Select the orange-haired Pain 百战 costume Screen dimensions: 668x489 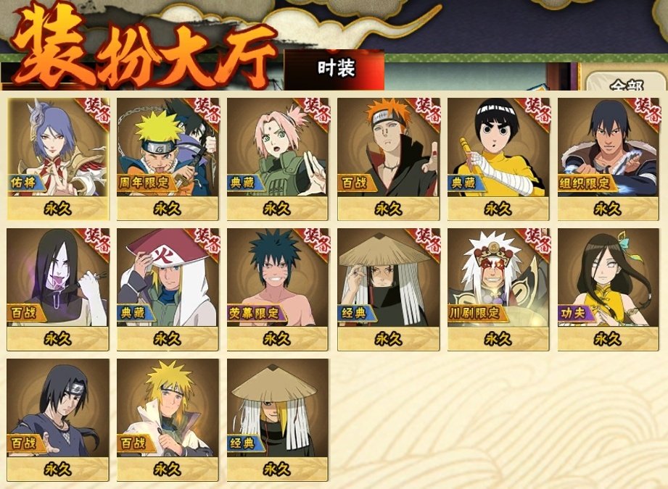click(388, 159)
